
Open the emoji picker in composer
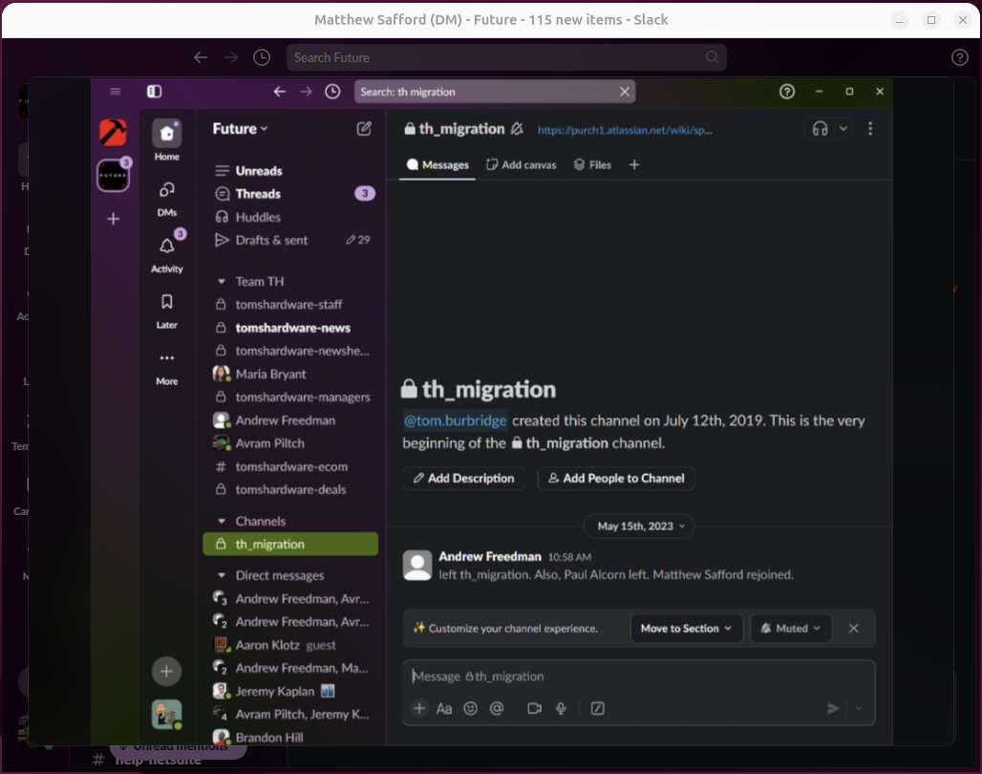(x=470, y=708)
